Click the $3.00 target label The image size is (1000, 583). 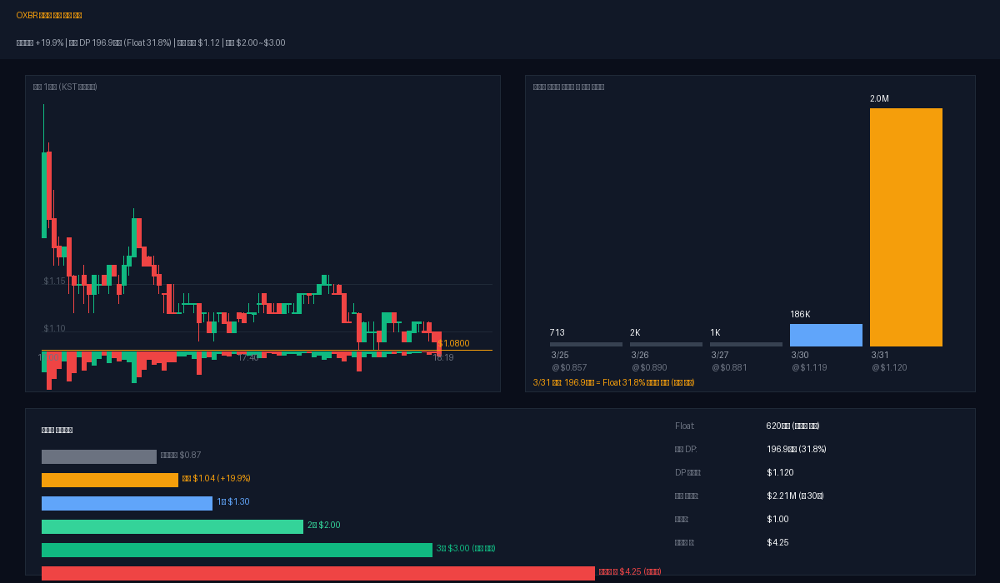[466, 549]
